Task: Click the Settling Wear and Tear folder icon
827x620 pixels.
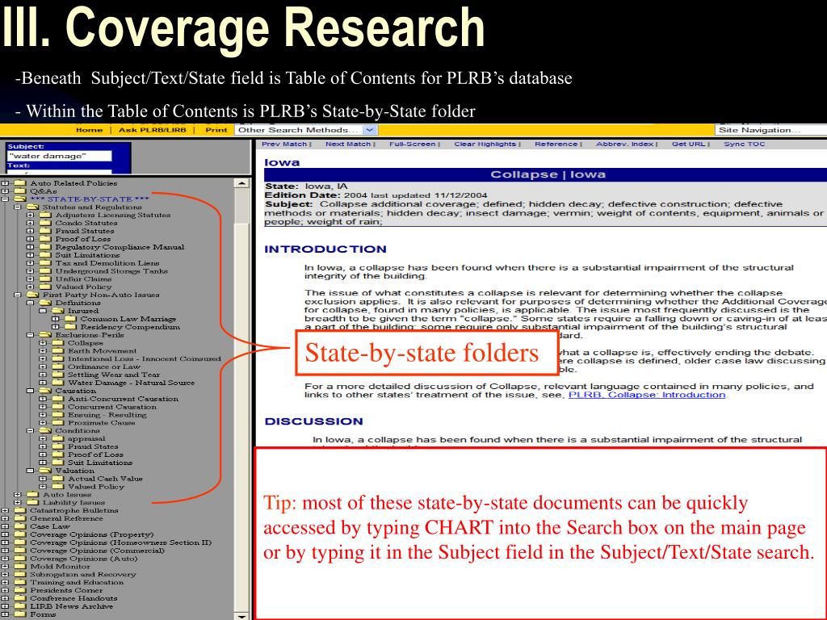Action: (x=58, y=375)
